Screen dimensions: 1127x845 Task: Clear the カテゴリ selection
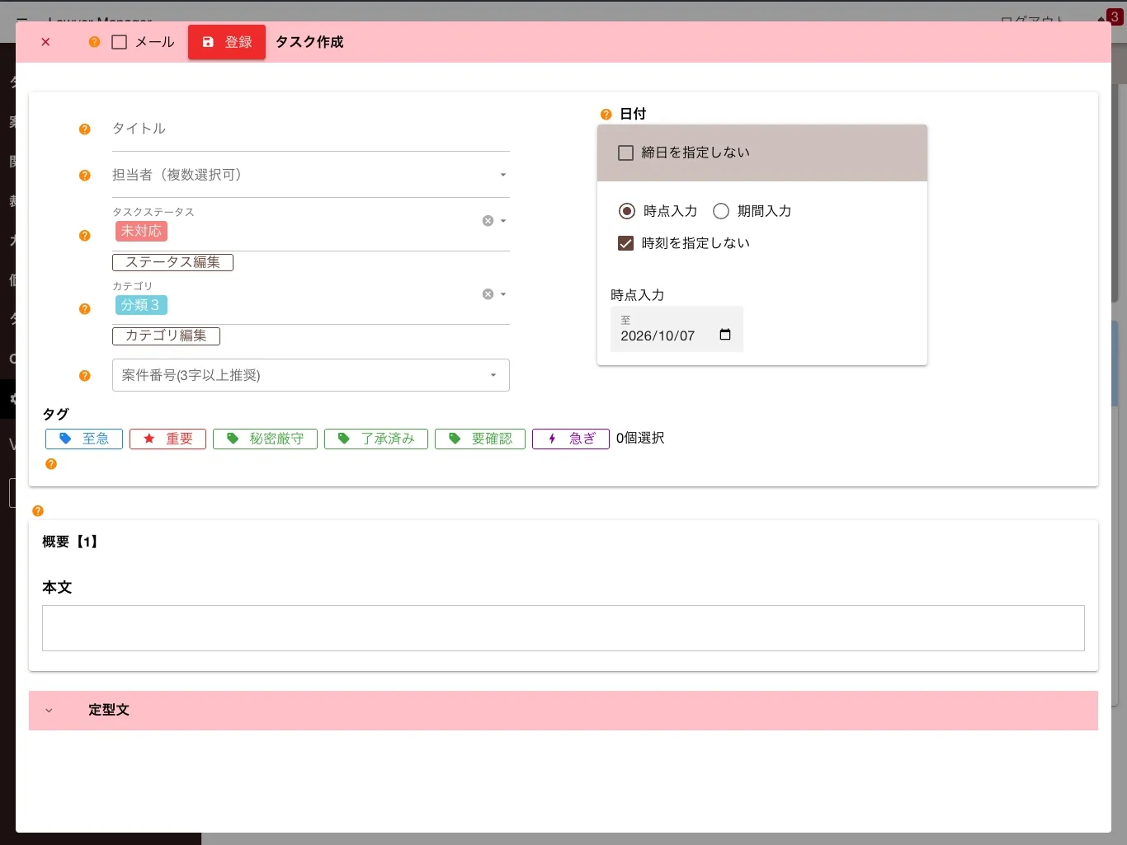click(488, 294)
